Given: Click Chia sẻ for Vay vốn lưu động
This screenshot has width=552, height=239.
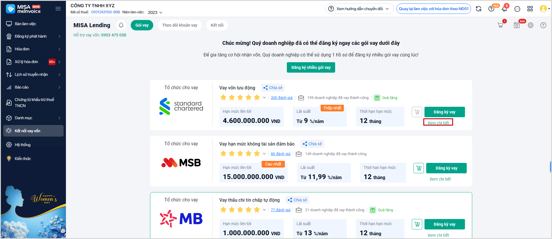Looking at the screenshot, I should click(x=273, y=88).
